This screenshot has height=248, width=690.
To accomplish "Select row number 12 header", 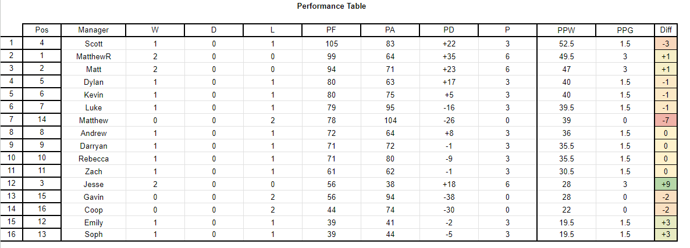I will pyautogui.click(x=12, y=184).
